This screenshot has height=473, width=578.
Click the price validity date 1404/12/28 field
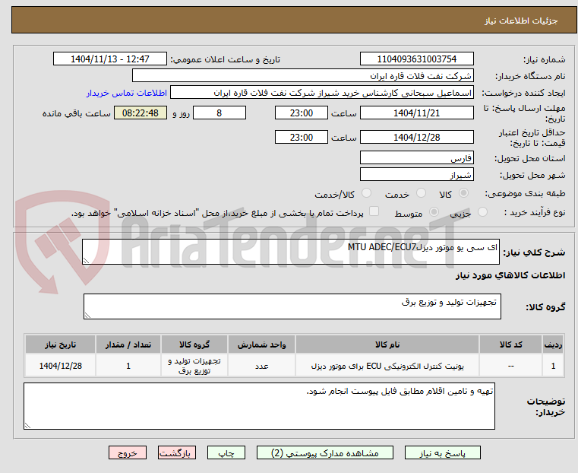click(416, 137)
